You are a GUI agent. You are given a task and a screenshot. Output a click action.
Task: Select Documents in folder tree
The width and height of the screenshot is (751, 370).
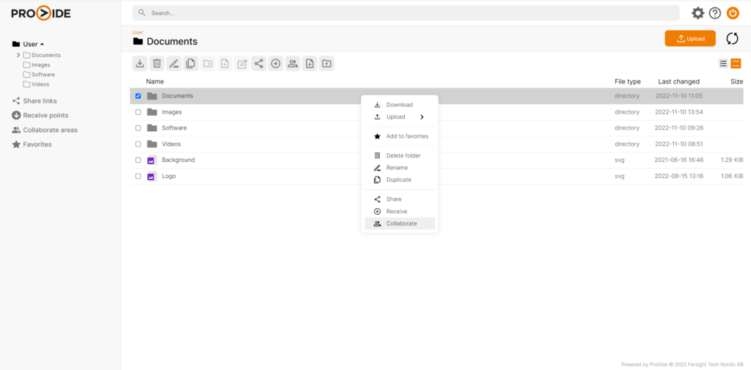(x=42, y=55)
